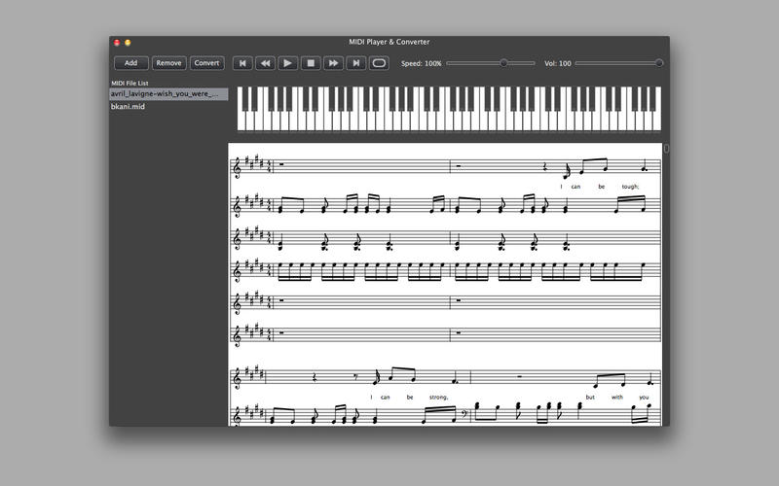The image size is (779, 486).
Task: Click the red close window button
Action: pyautogui.click(x=117, y=43)
